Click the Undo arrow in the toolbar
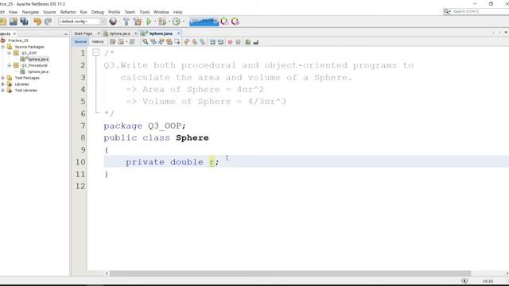Viewport: 509px width, 286px height. point(37,21)
